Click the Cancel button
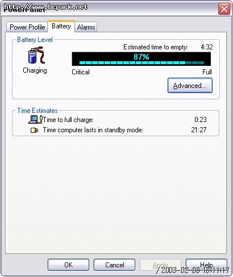Image resolution: width=233 pixels, height=277 pixels. point(115,265)
